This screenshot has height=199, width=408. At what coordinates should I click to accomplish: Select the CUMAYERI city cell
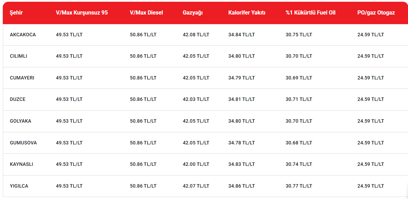tap(22, 78)
